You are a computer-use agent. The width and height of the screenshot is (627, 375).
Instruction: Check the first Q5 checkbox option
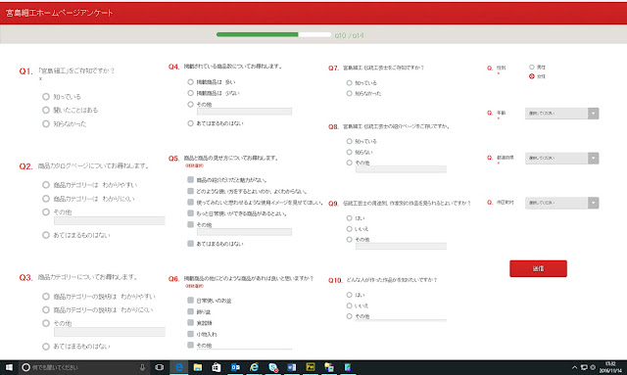pos(191,180)
